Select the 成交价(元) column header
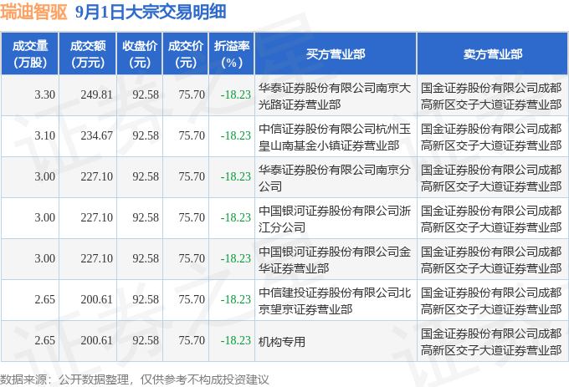This screenshot has height=387, width=569. 186,54
